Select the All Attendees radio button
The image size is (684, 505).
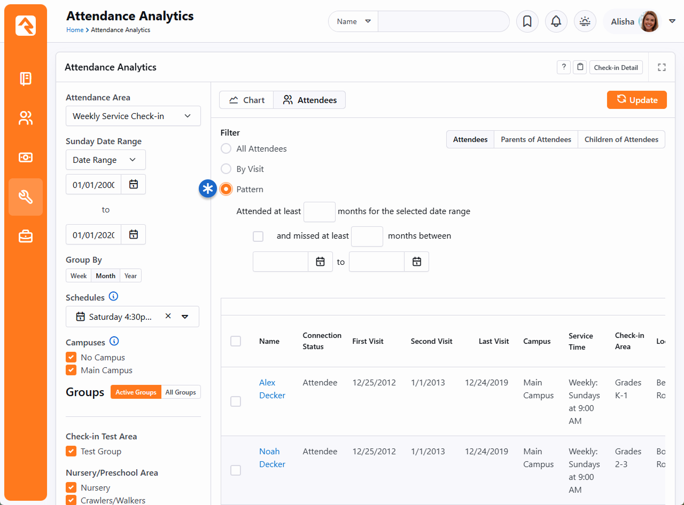click(226, 149)
